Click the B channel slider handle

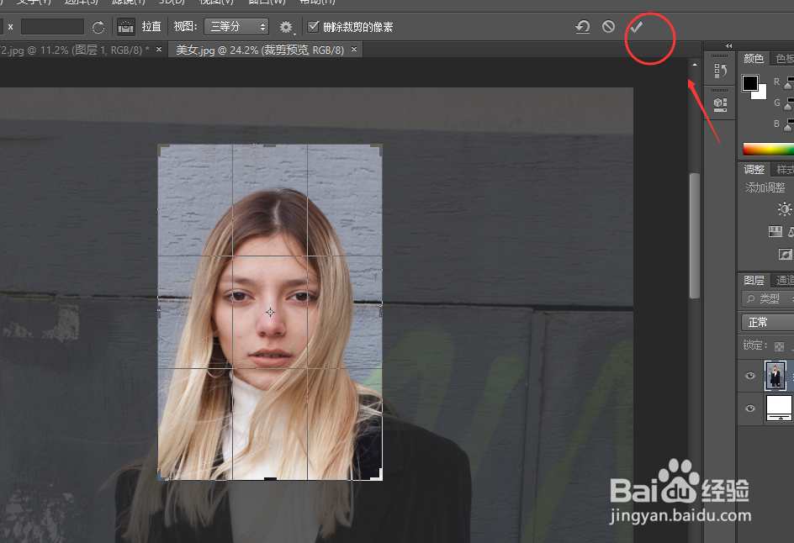click(x=789, y=126)
